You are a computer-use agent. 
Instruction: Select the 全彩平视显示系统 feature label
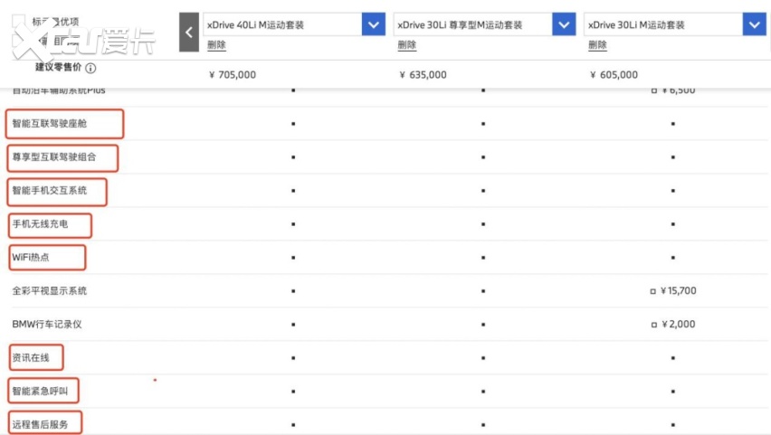[49, 291]
